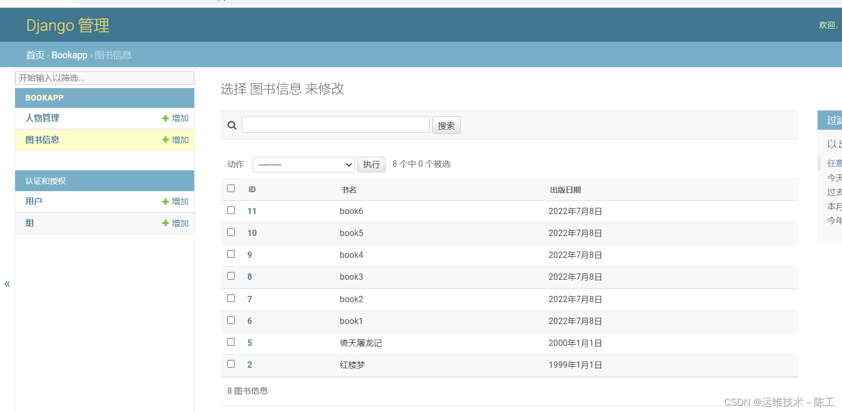Open record with ID 11
The width and height of the screenshot is (842, 412).
(252, 211)
